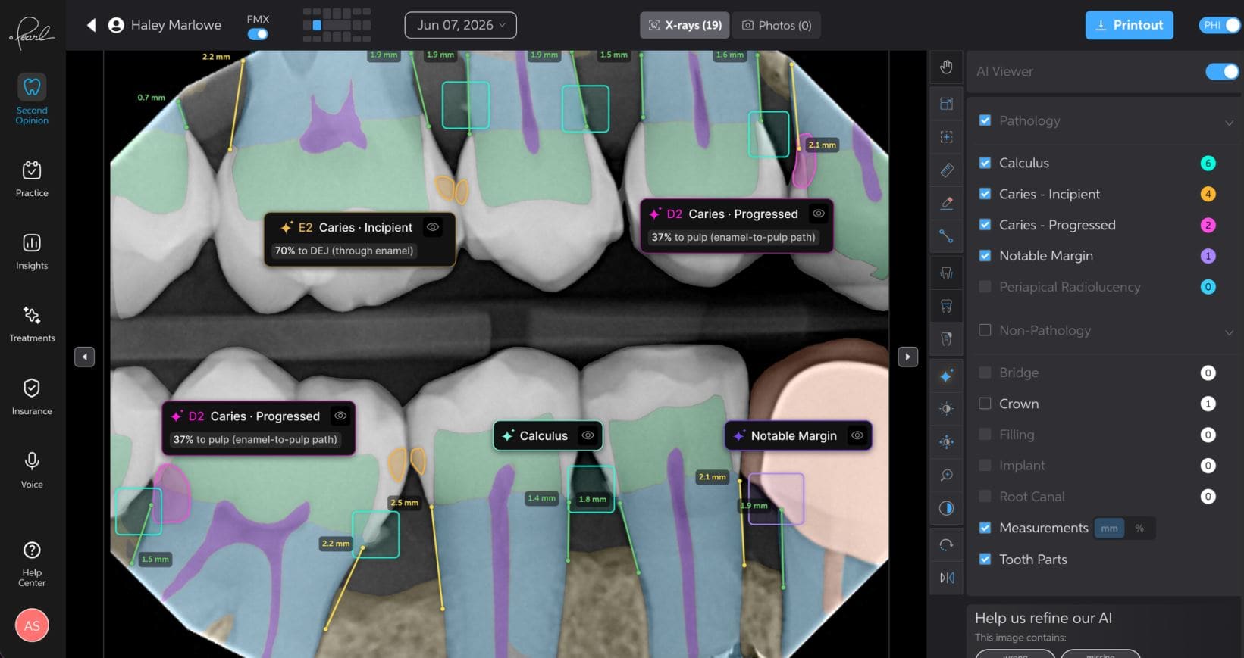Switch measurements to percent units
The width and height of the screenshot is (1244, 658).
click(1139, 529)
